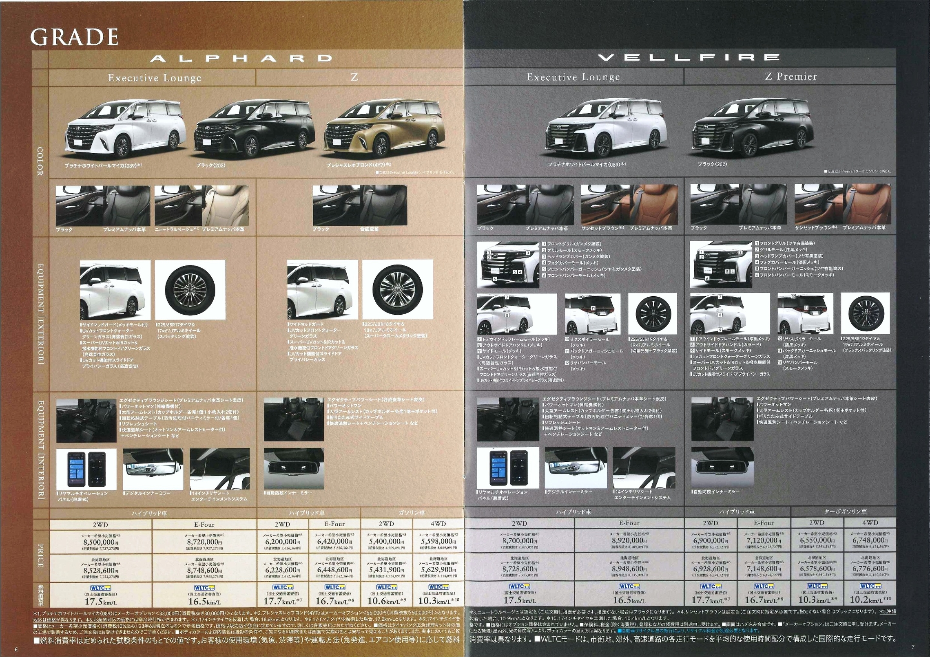Select the Alphard Executive Lounge grade header
Viewport: 930px width, 657px height.
pyautogui.click(x=155, y=78)
